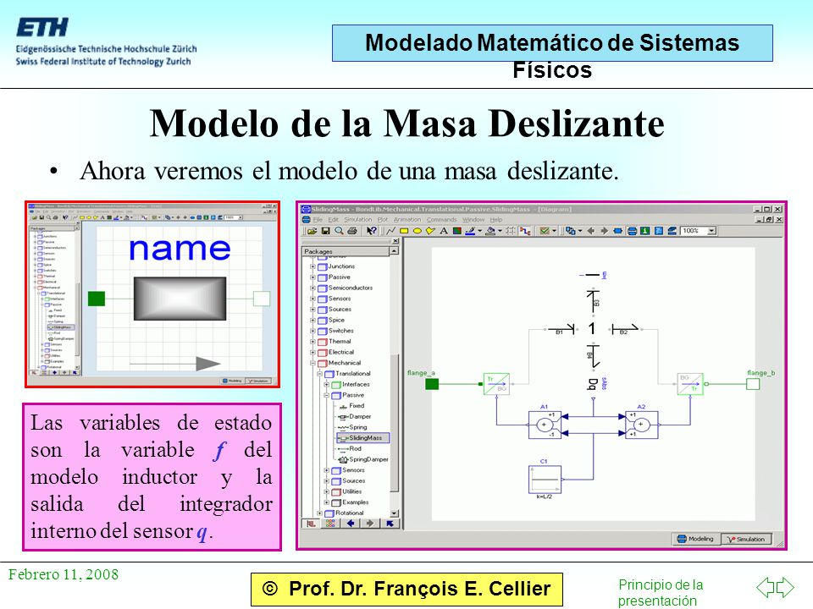Show the Modelica Text layer view
This screenshot has height=609, width=813.
point(659,231)
